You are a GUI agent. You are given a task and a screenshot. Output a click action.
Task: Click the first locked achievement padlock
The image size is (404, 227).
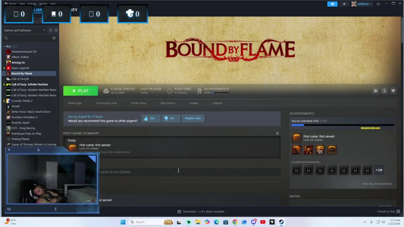pyautogui.click(x=296, y=170)
